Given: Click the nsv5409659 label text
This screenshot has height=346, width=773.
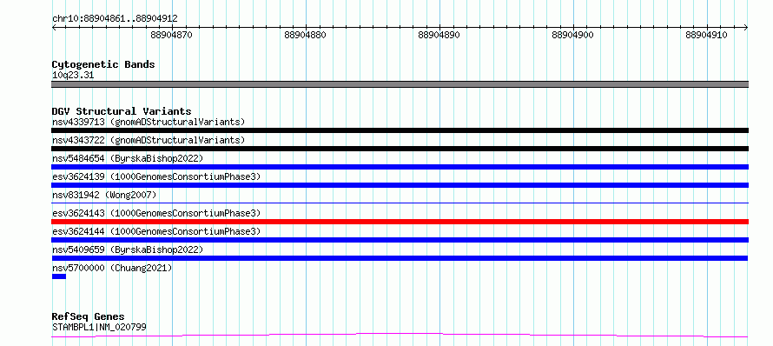Looking at the screenshot, I should (x=127, y=250).
